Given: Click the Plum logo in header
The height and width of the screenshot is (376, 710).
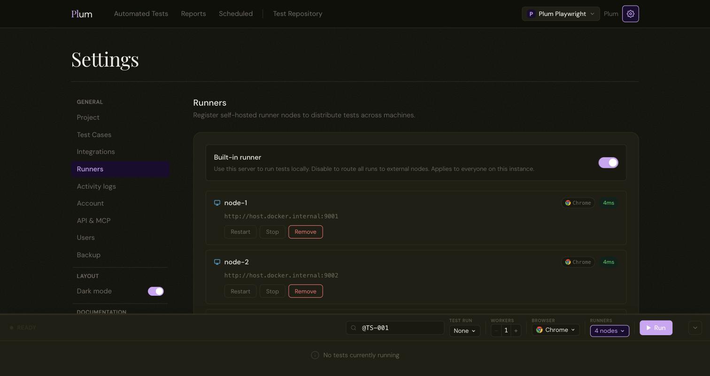Looking at the screenshot, I should click(82, 14).
